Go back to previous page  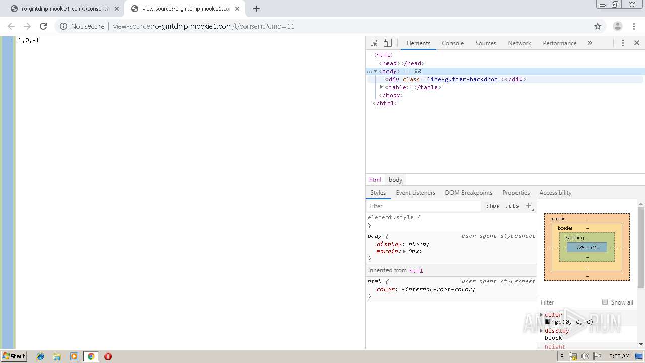(11, 26)
